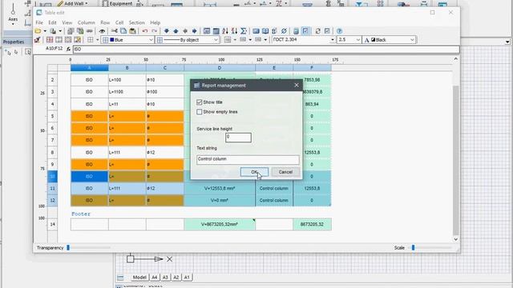The image size is (513, 288).
Task: Expand the first alignment dropdown arrow before ГОСТ font
Action: tap(235, 40)
